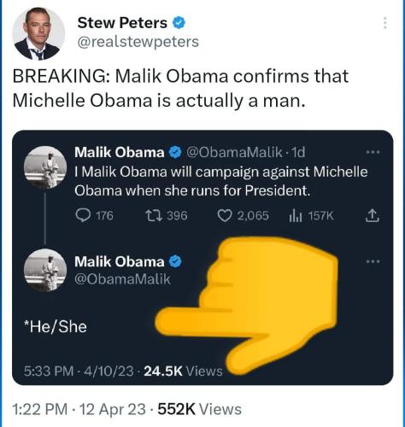Click the Stew Peters display name
Image resolution: width=405 pixels, height=427 pixels.
tap(122, 23)
